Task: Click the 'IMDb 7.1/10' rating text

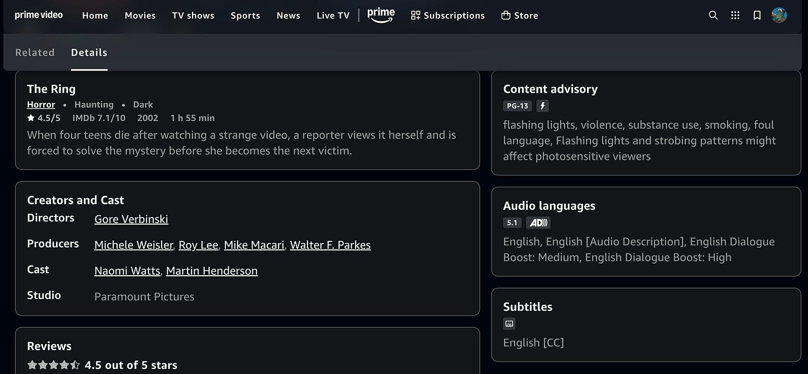Action: [99, 118]
